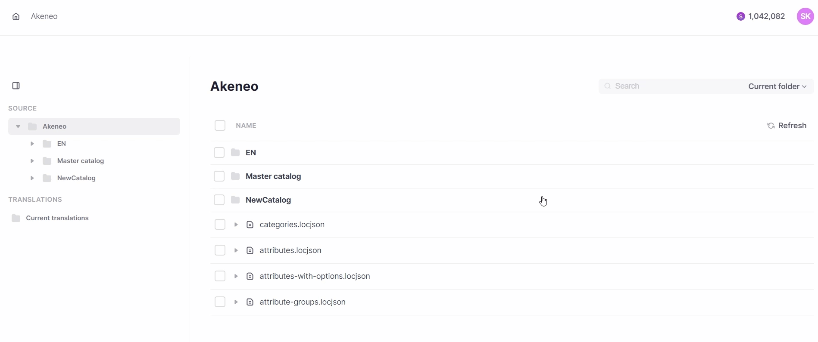Open the SK user avatar
Screen dimensions: 818x342
click(805, 16)
